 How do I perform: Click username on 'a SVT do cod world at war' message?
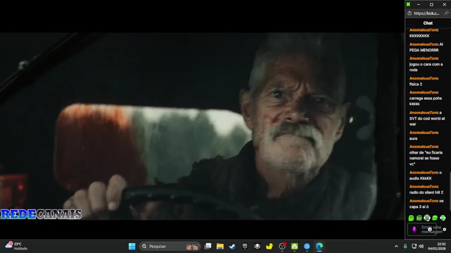(x=424, y=112)
